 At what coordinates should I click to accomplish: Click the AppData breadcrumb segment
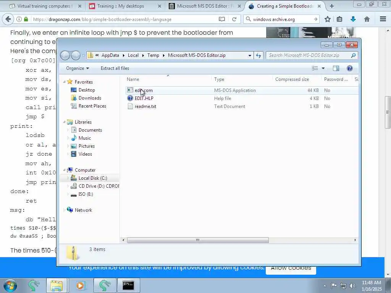point(110,55)
